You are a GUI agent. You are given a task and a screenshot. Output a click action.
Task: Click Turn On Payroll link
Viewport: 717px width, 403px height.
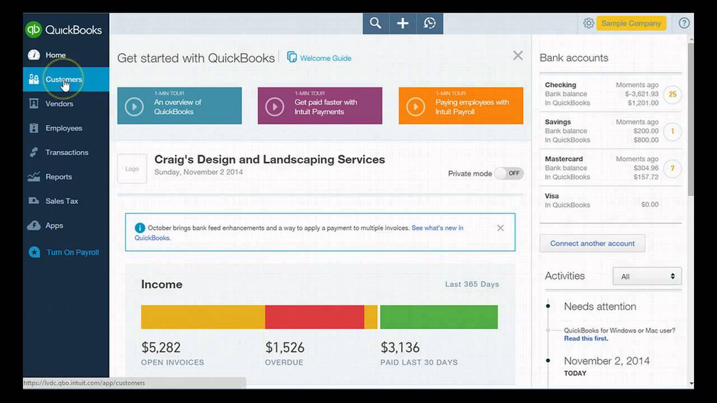[72, 252]
